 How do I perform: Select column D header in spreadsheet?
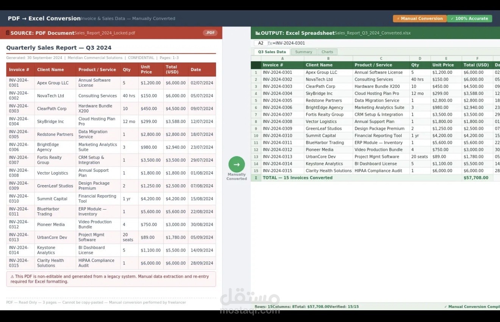click(x=420, y=59)
